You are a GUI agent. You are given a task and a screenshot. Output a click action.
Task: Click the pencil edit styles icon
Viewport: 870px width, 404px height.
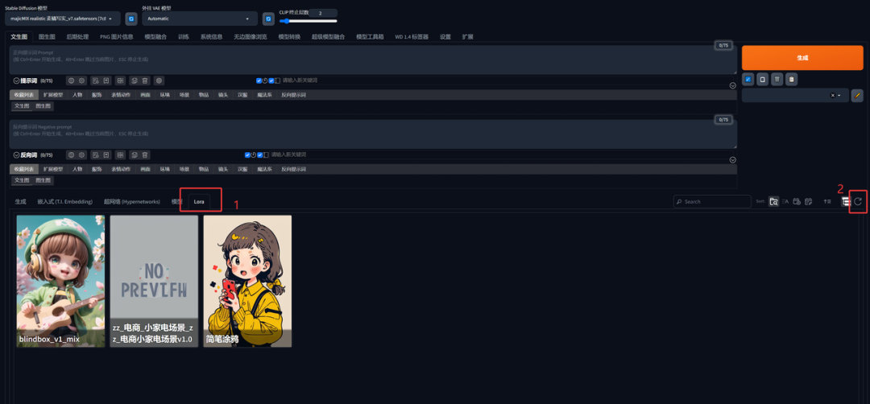[857, 95]
